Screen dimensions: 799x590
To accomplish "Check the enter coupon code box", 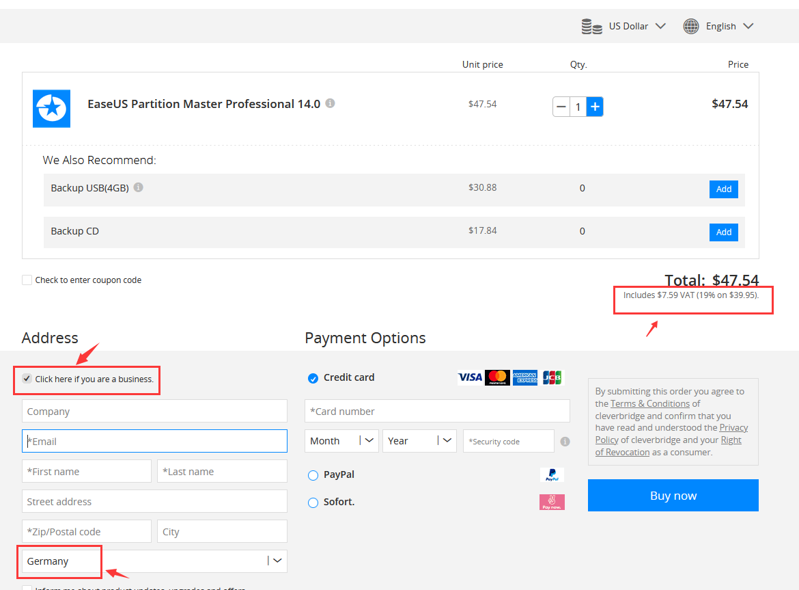I will pos(27,280).
